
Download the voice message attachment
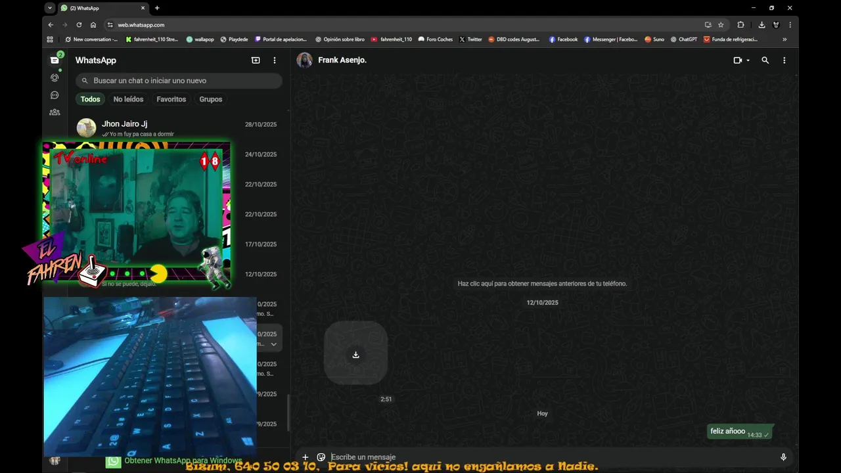tap(355, 355)
